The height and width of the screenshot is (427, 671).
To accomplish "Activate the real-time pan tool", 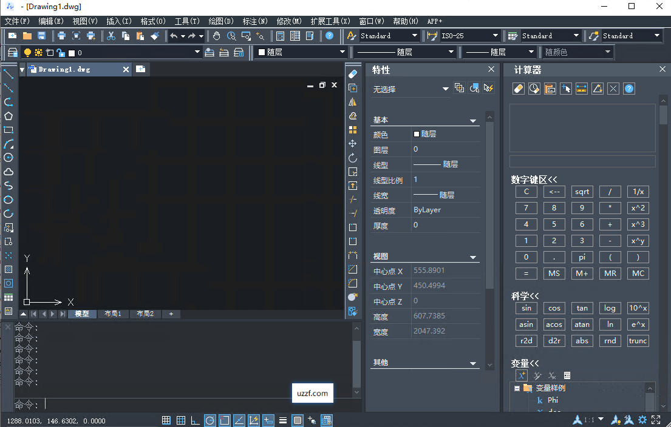I will (216, 36).
